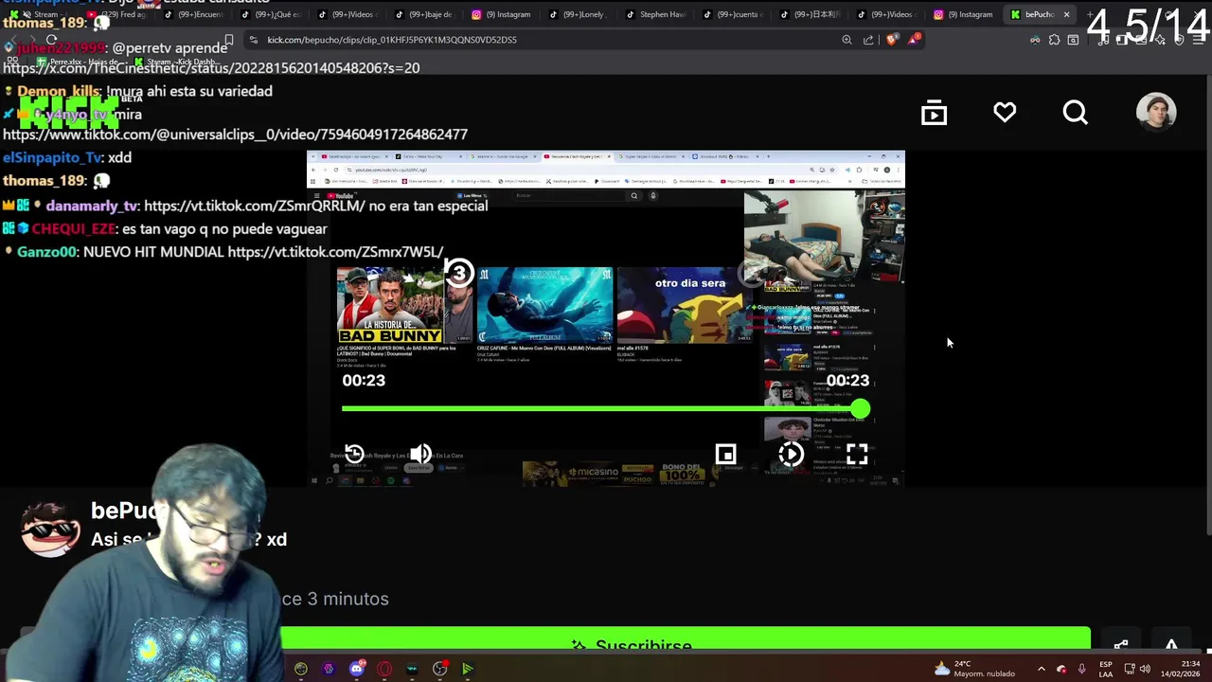
Task: Open the heart following icon
Action: point(1005,113)
